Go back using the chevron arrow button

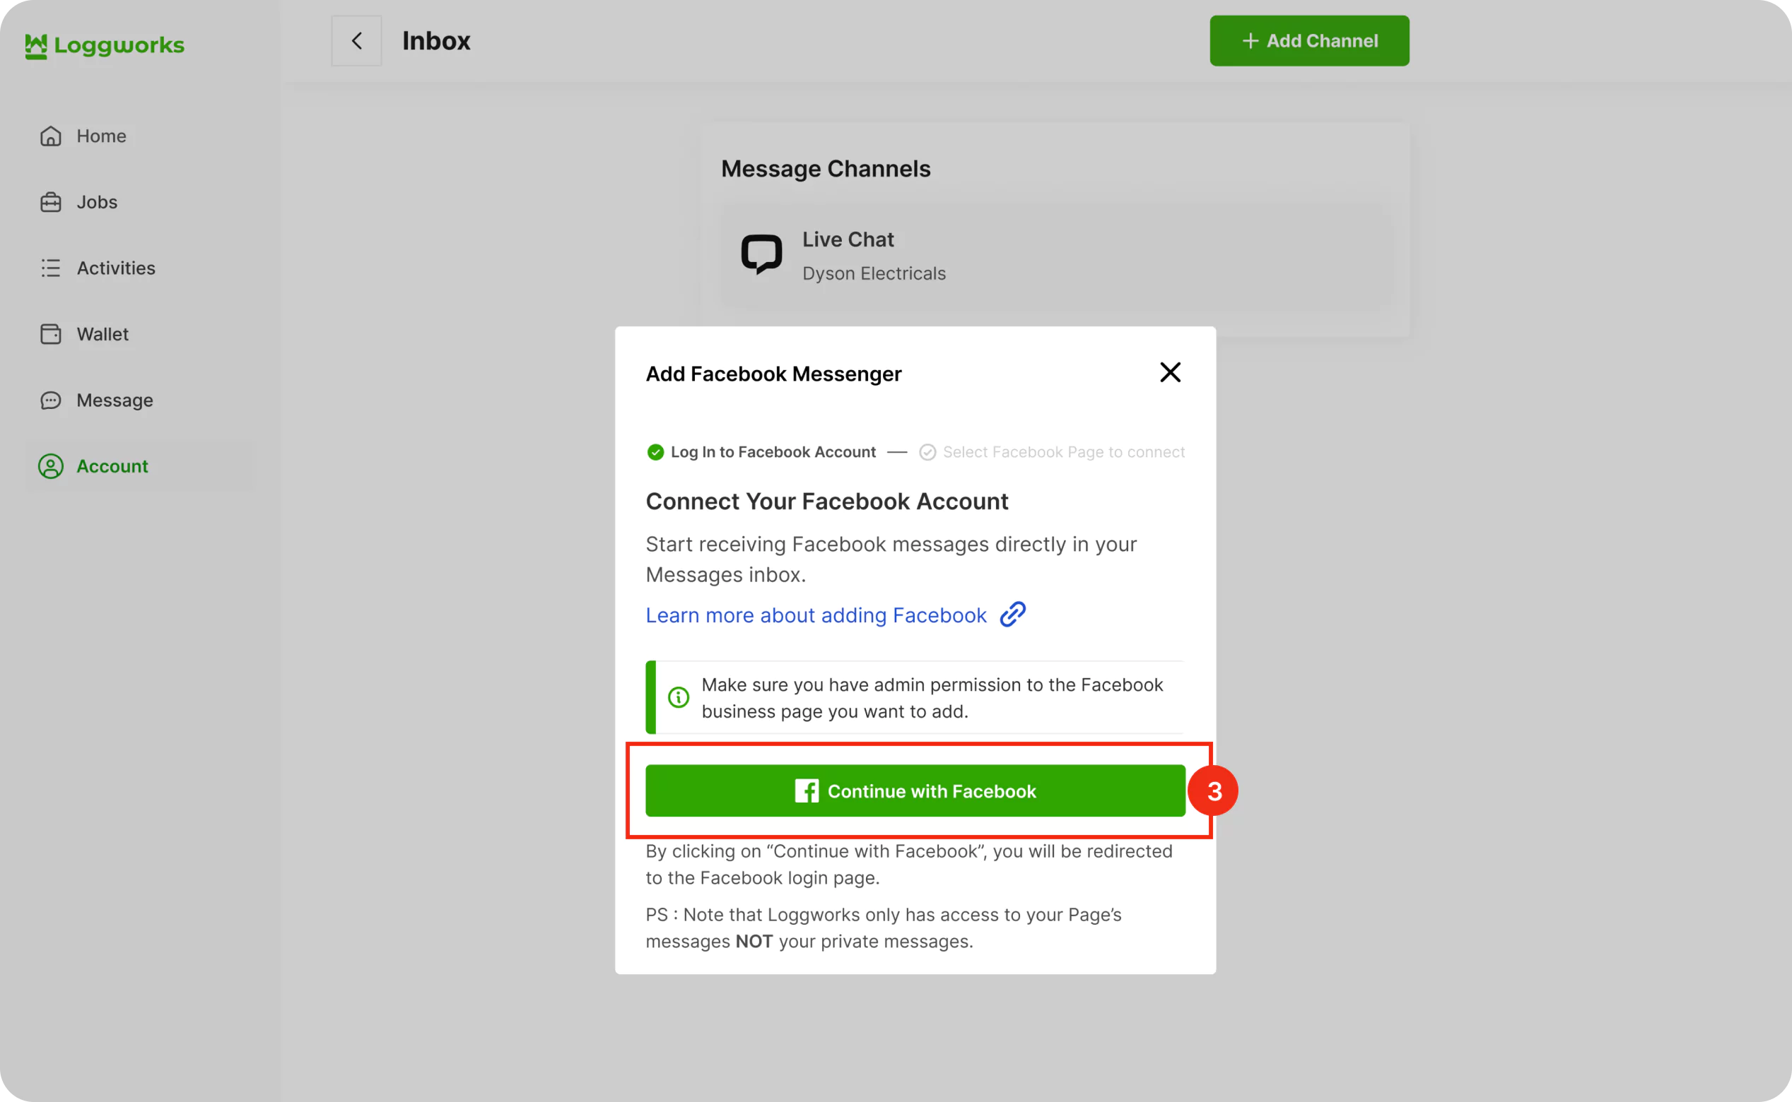357,41
